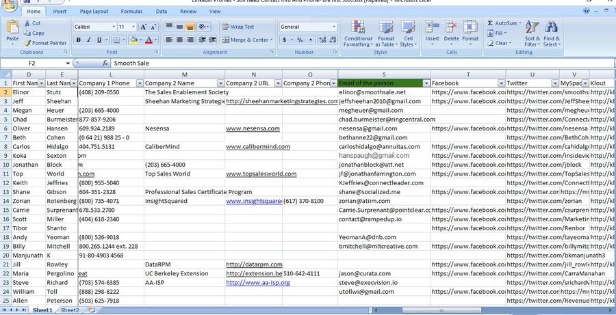616x315 pixels.
Task: Increase the cell indent
Action: click(212, 40)
